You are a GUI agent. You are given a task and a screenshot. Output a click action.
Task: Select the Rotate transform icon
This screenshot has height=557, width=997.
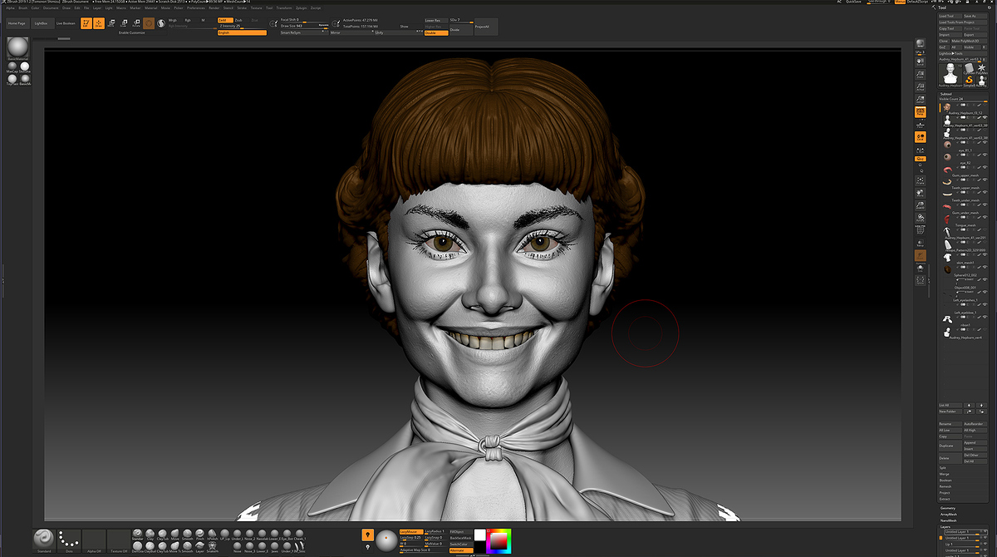tap(136, 23)
